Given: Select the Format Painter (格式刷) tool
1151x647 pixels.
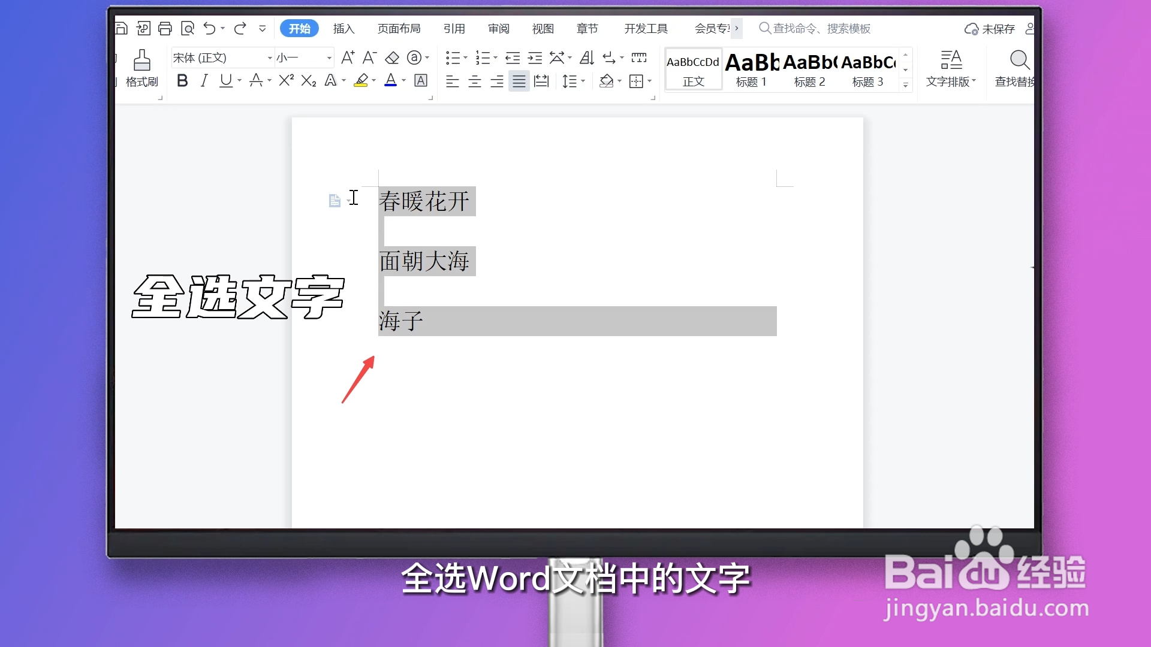Looking at the screenshot, I should point(142,69).
